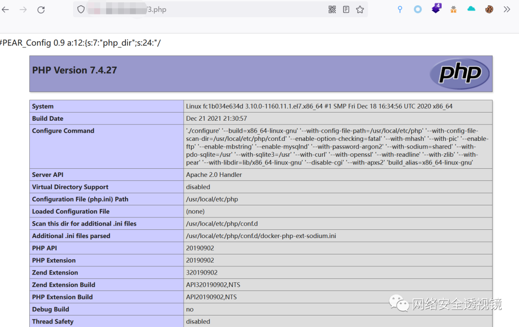Reload the current page

(41, 10)
